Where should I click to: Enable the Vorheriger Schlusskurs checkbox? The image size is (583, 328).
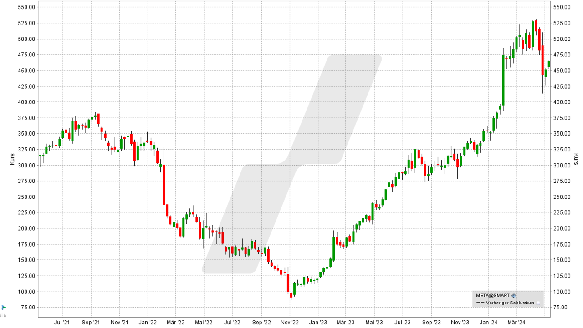point(538,303)
